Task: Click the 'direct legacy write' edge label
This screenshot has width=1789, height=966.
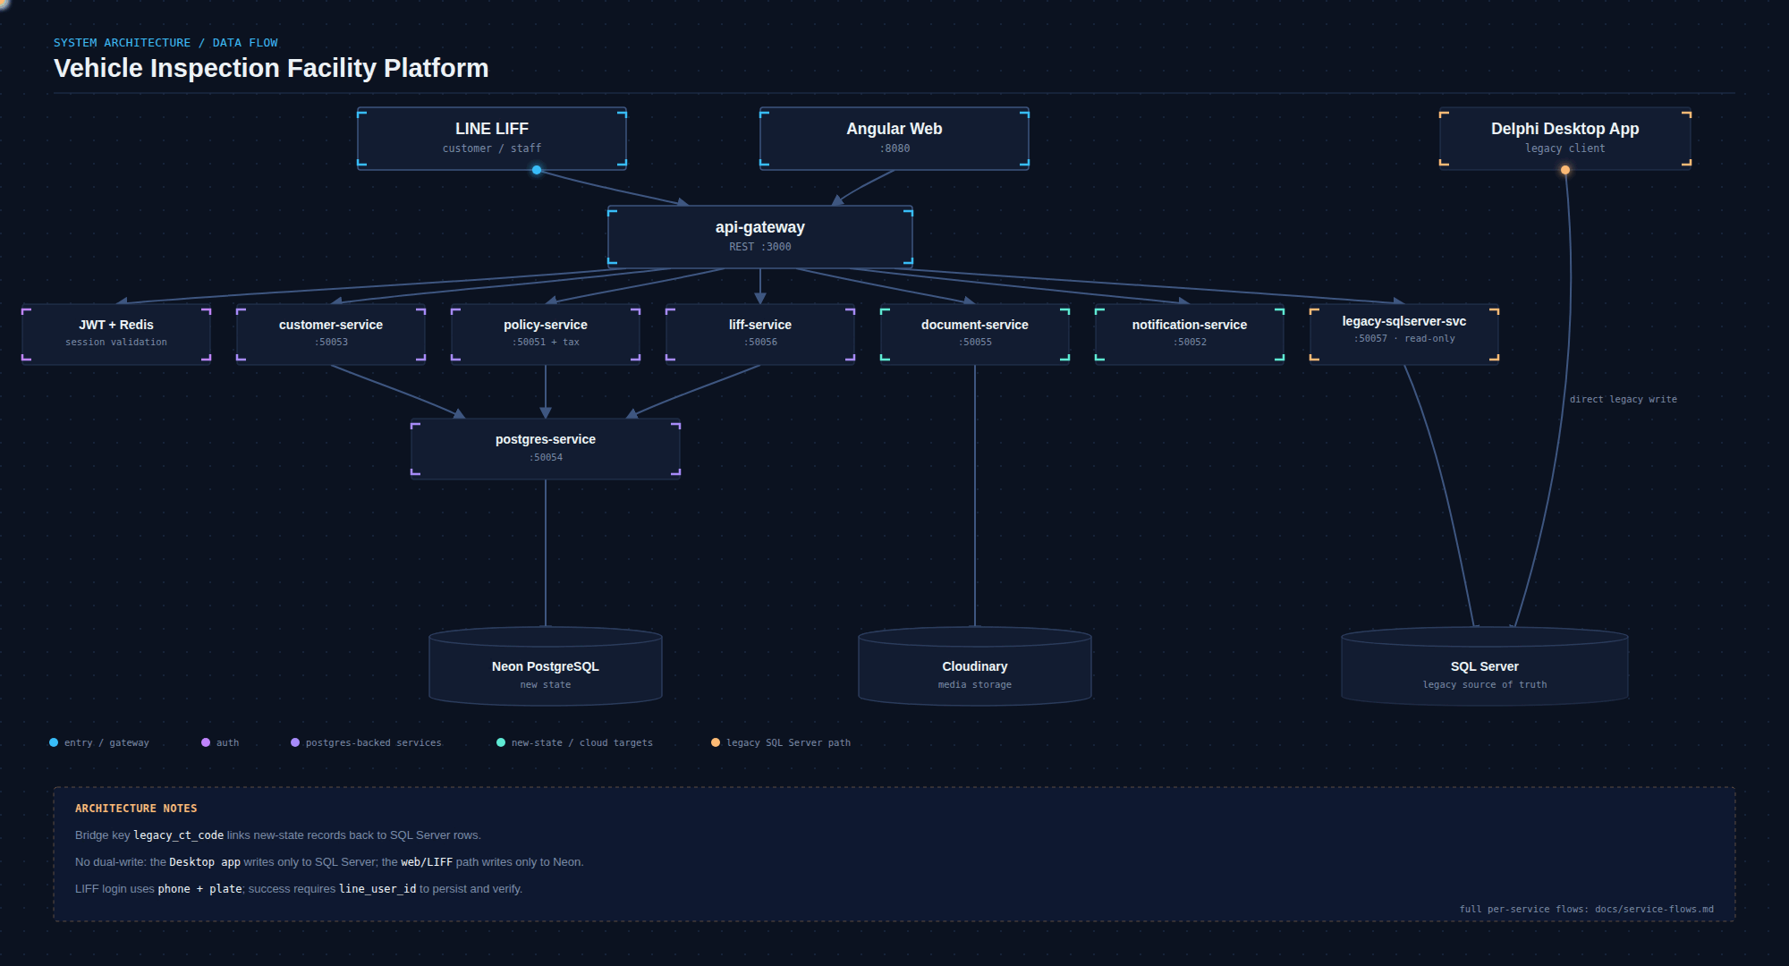Action: click(x=1624, y=400)
